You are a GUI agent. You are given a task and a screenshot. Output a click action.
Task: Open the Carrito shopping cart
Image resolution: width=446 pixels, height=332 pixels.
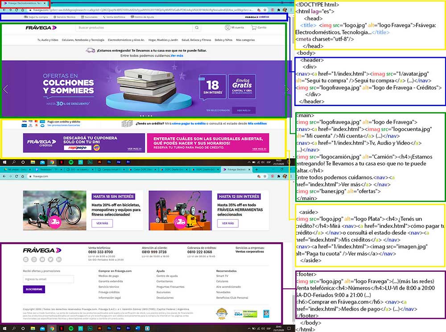(254, 28)
